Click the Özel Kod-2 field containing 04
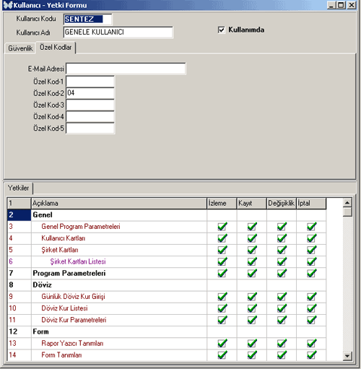The image size is (361, 369). click(90, 93)
